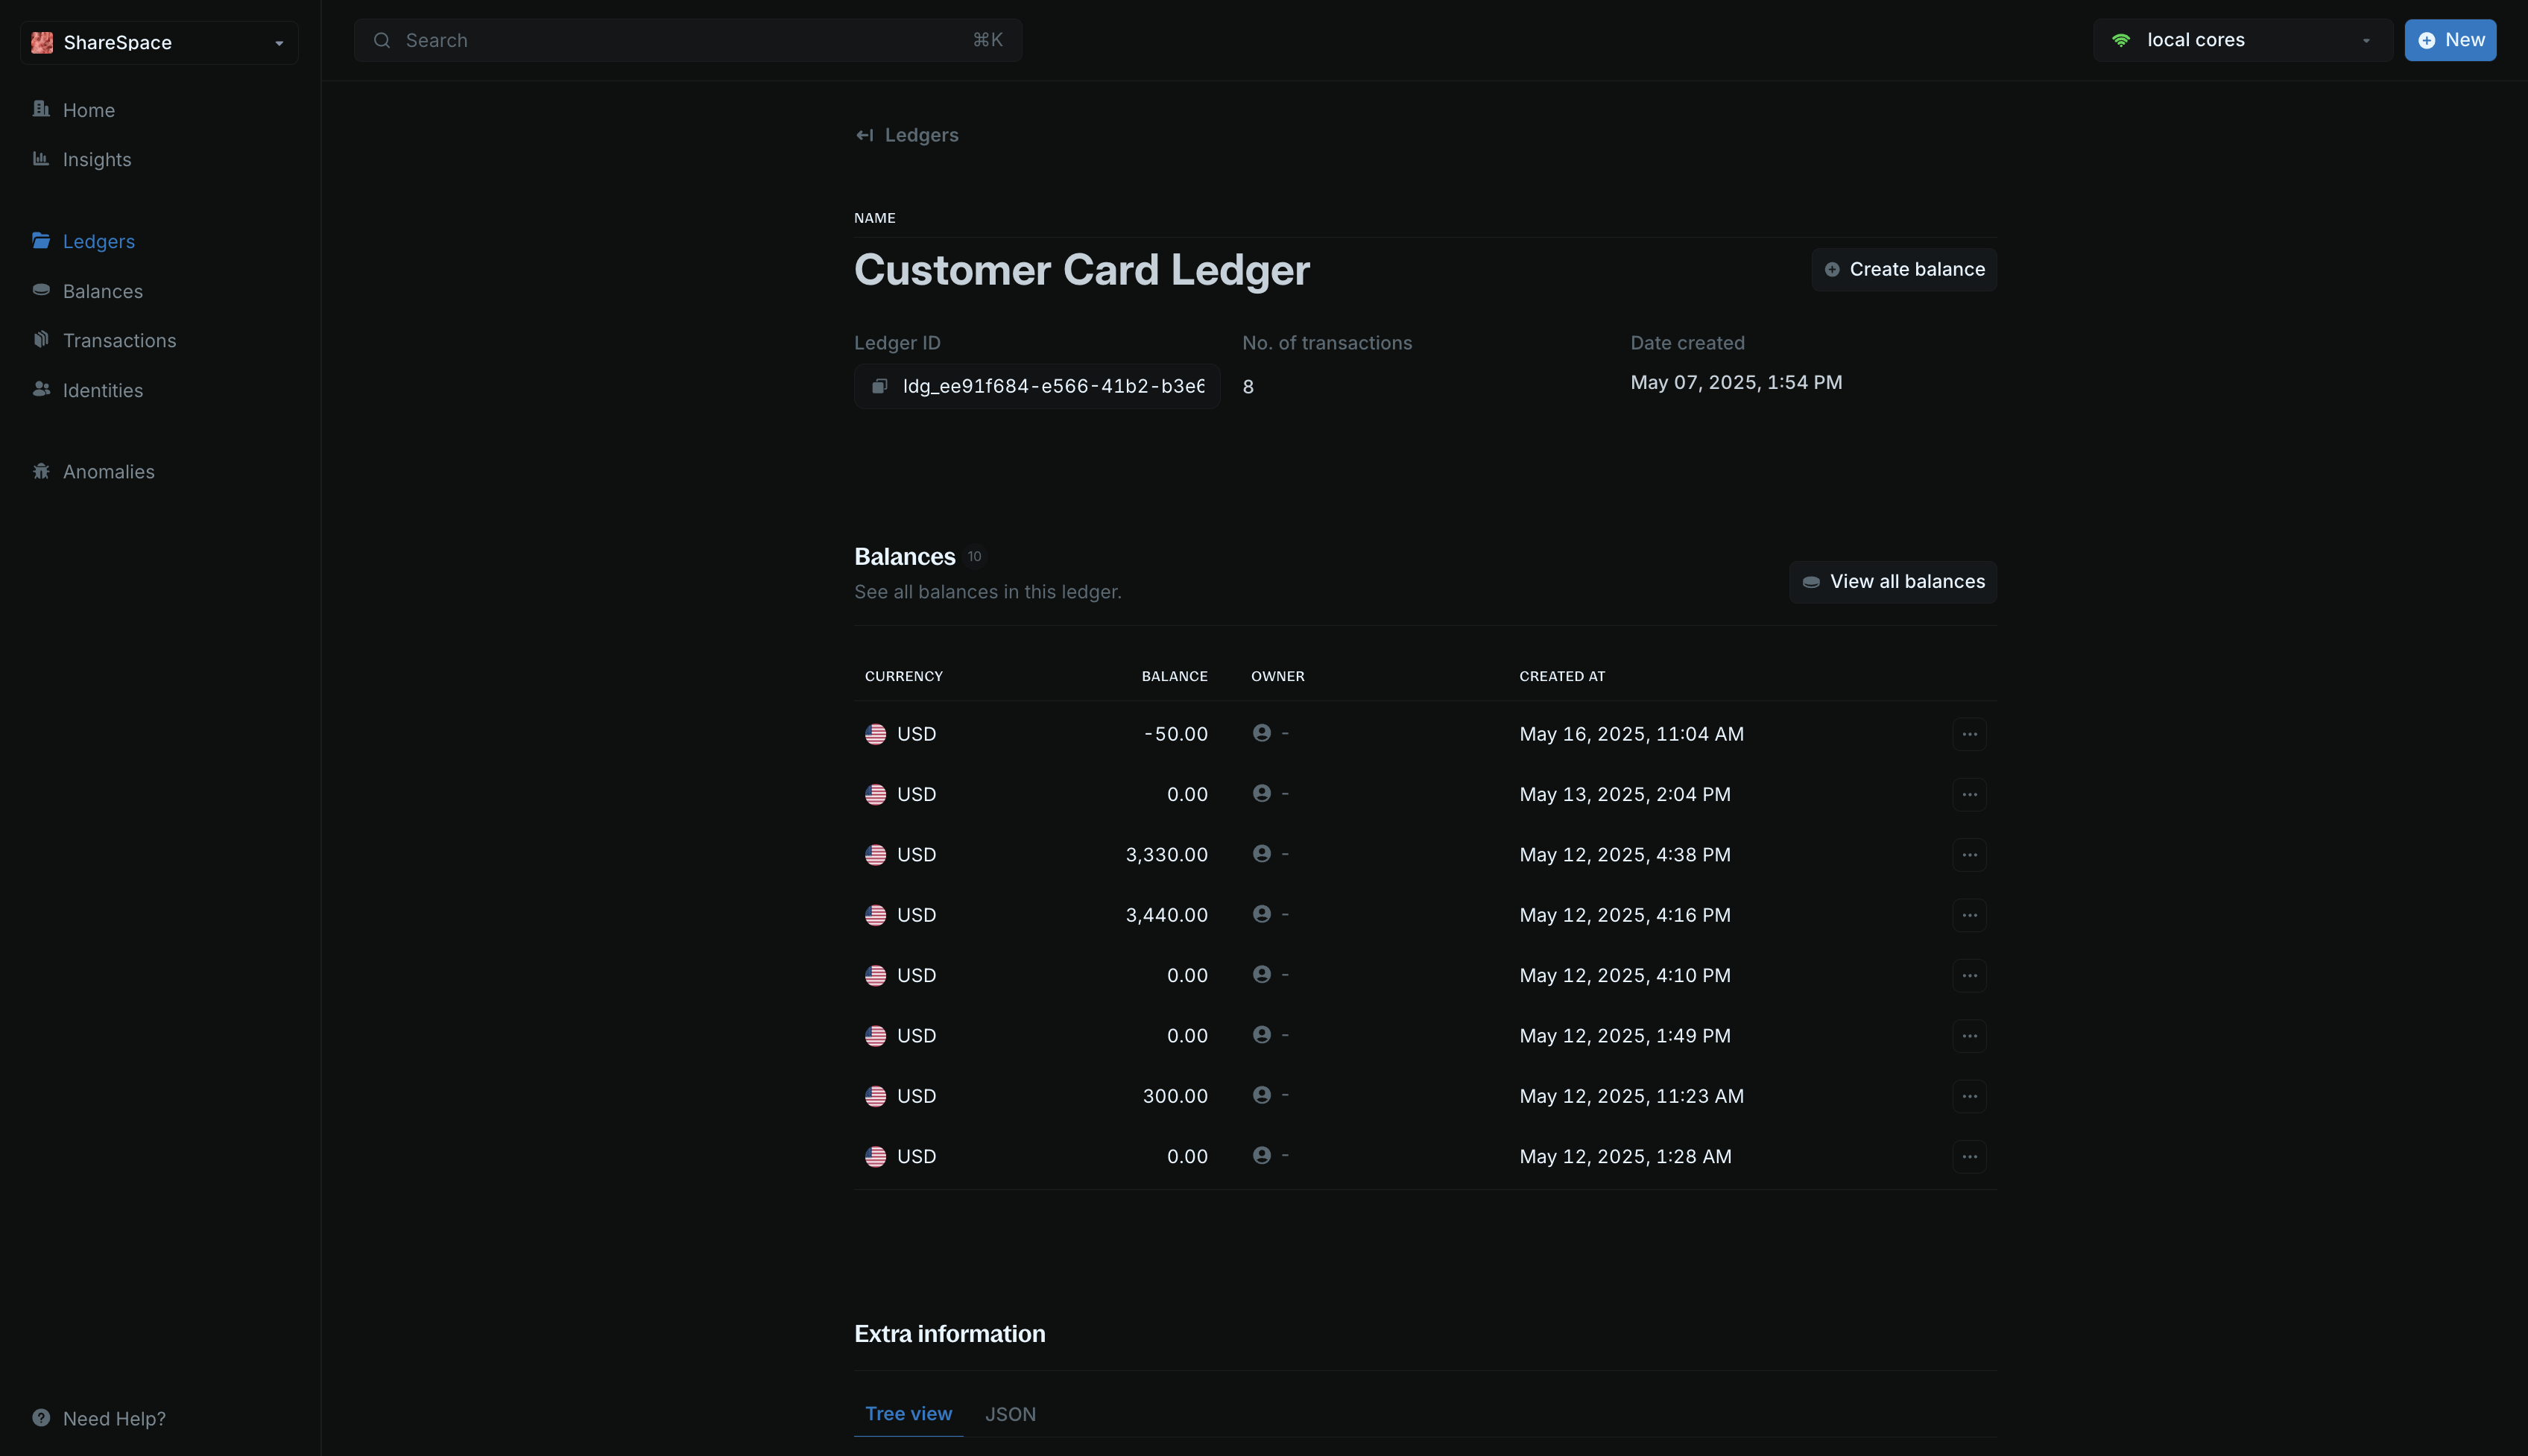Viewport: 2528px width, 1456px height.
Task: Click the Transactions icon in sidebar
Action: click(x=41, y=340)
